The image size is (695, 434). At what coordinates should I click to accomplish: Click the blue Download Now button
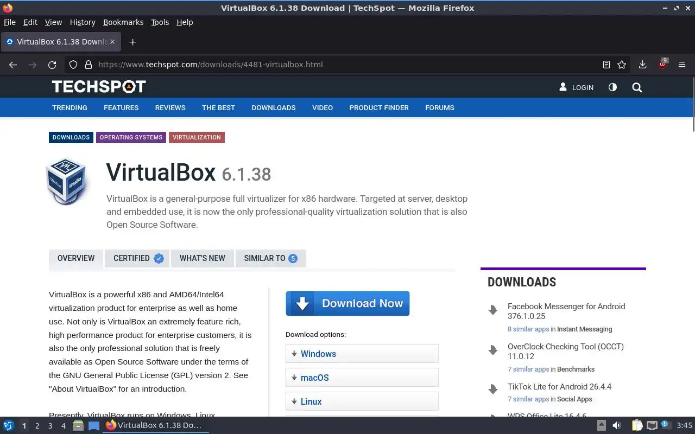click(x=347, y=303)
